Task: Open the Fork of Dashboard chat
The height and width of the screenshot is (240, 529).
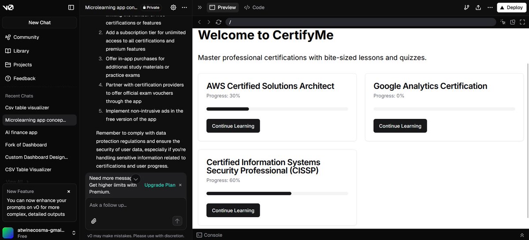Action: (x=26, y=145)
